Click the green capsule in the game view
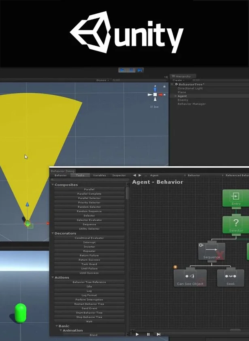 [21, 313]
